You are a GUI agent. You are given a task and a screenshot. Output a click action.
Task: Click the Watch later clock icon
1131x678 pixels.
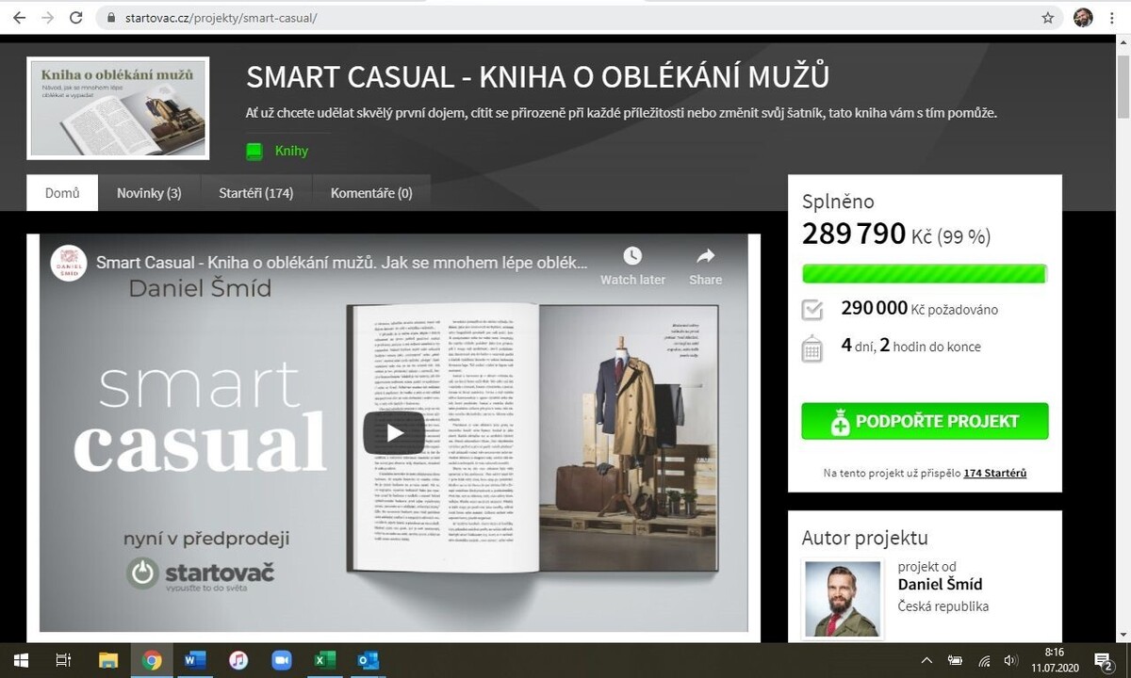pos(632,256)
